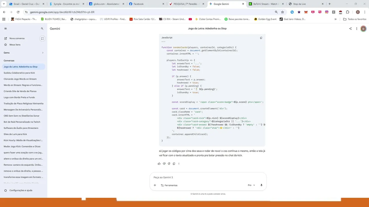The width and height of the screenshot is (369, 207).
Task: Open the Shazam extension icon
Action: pyautogui.click(x=292, y=12)
